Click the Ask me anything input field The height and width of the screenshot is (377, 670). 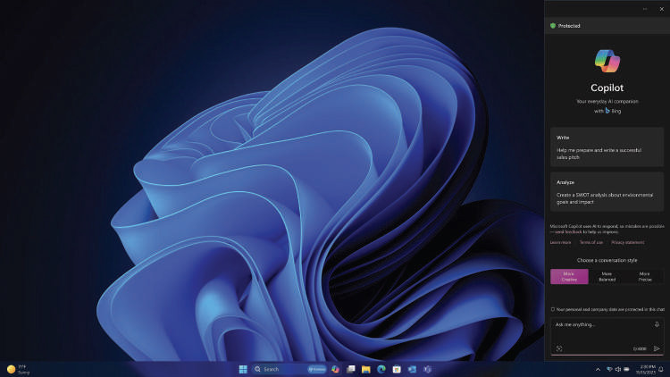[x=600, y=324]
